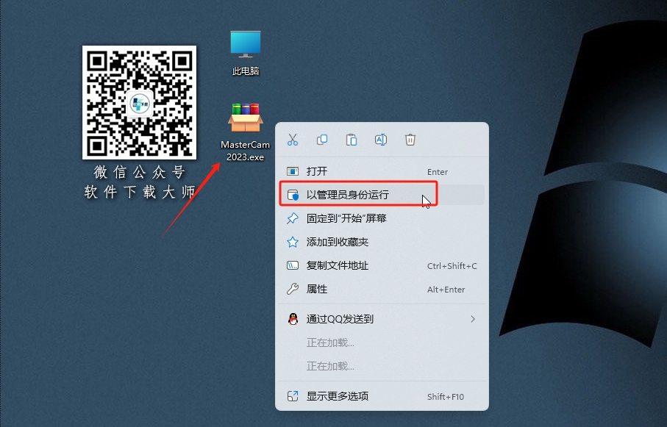Viewport: 667px width, 427px height.
Task: Click the shield icon beside 以管理员身份运行
Action: [x=293, y=195]
